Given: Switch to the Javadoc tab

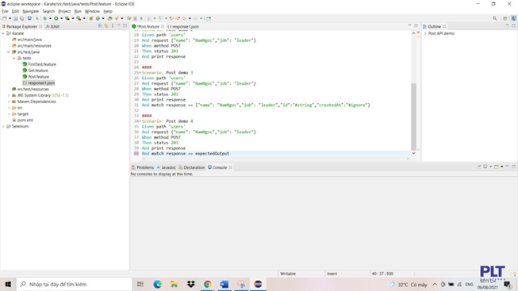Looking at the screenshot, I should click(x=167, y=167).
